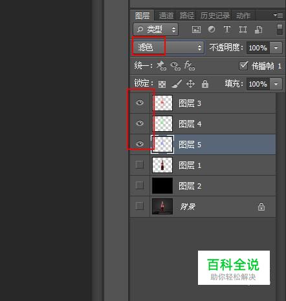The width and height of the screenshot is (286, 301).
Task: Select the black 图层 2 thumbnail
Action: coord(162,185)
